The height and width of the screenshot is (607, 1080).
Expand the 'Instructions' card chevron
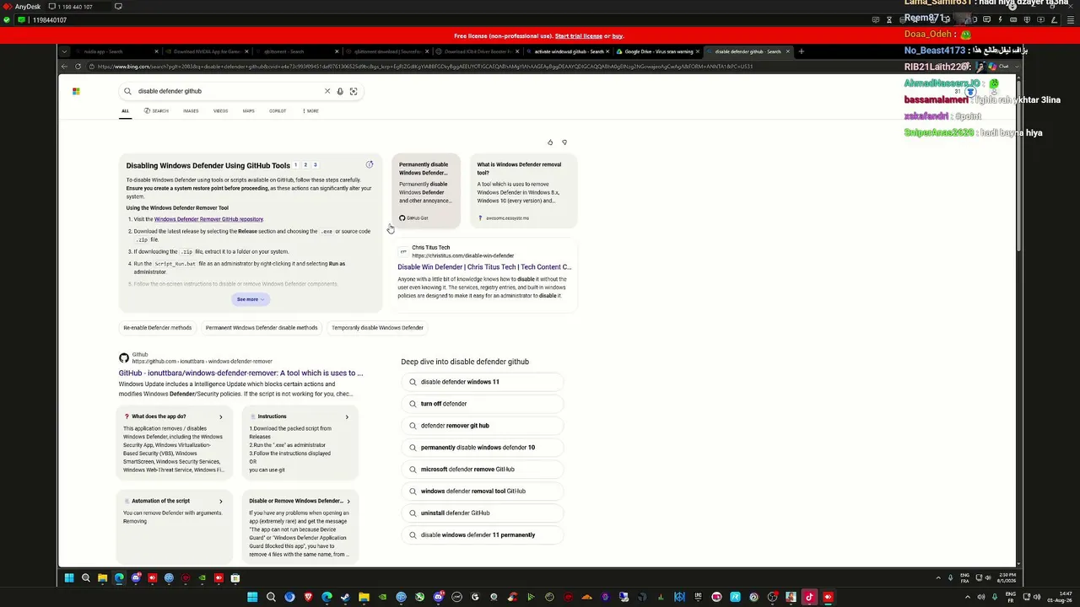point(347,416)
